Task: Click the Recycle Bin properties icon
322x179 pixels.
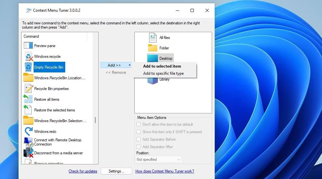Action: pyautogui.click(x=28, y=89)
